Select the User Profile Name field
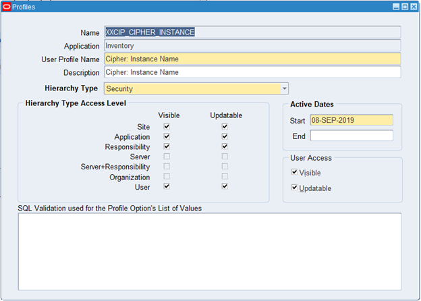This screenshot has width=421, height=301. [252, 59]
